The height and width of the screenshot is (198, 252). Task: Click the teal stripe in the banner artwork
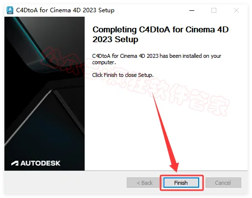coord(30,40)
